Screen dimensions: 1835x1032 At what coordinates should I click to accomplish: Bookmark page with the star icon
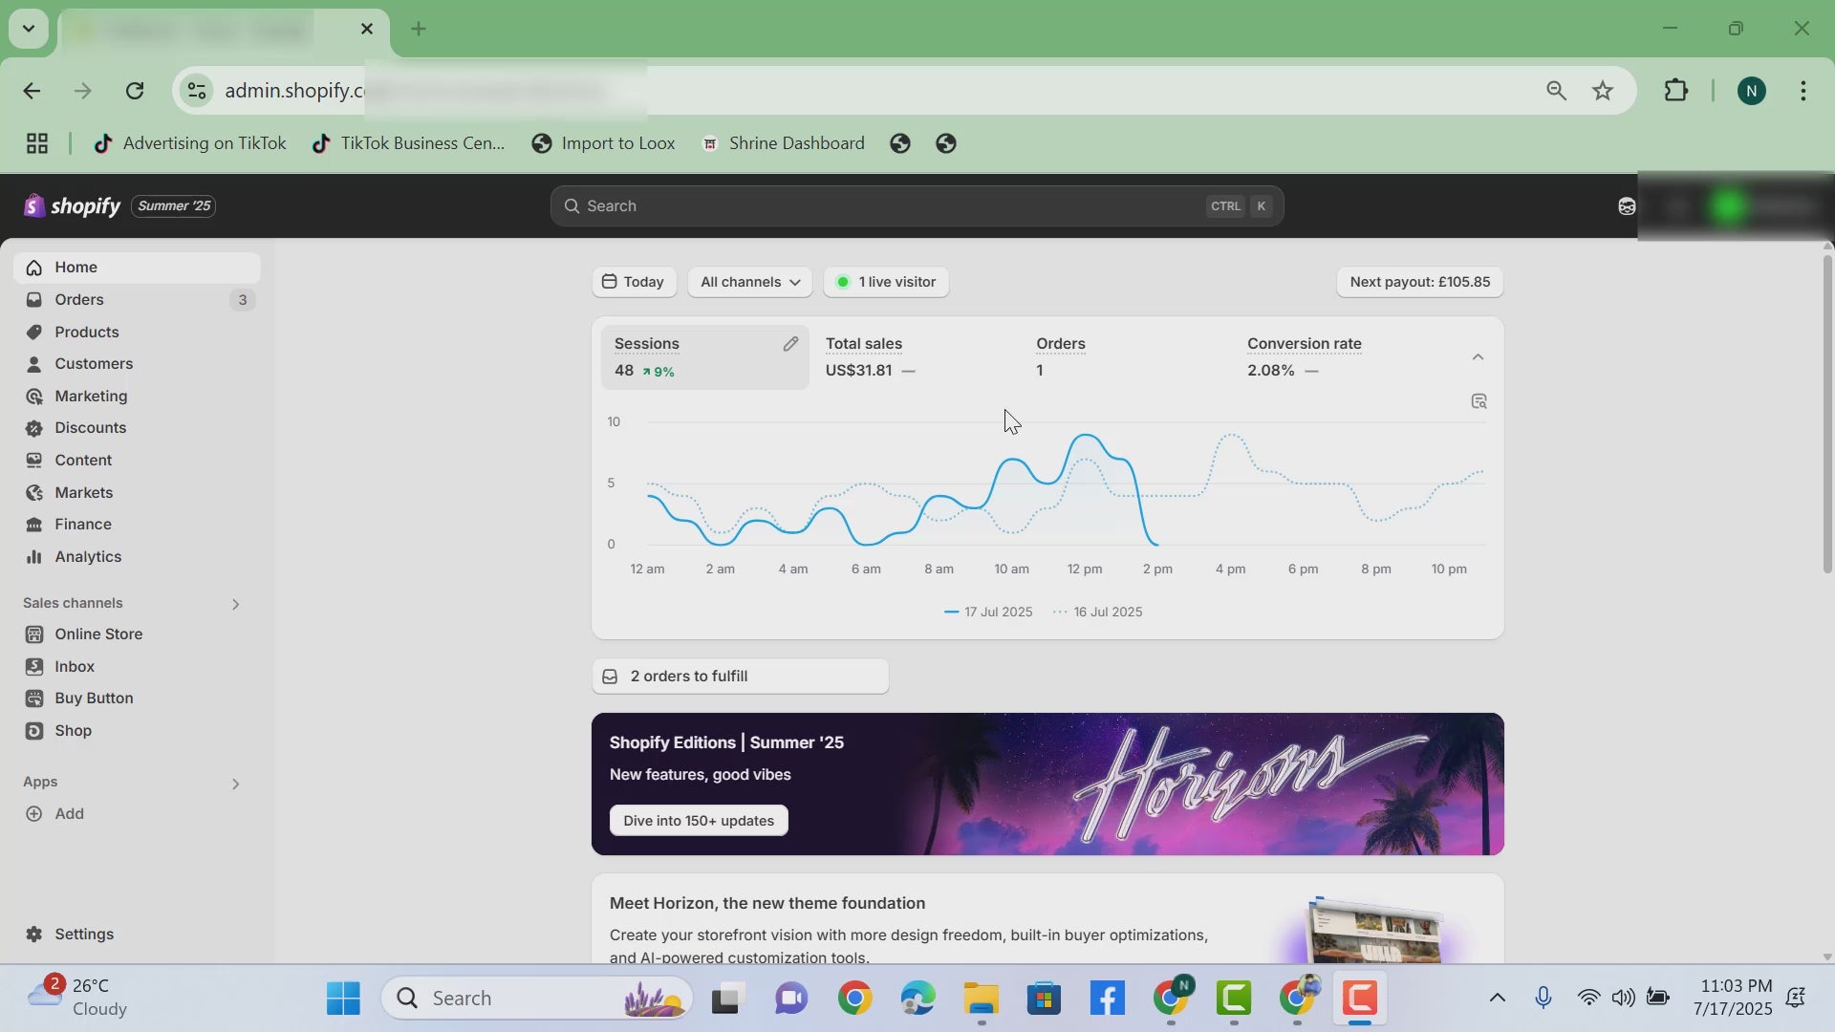click(x=1603, y=91)
